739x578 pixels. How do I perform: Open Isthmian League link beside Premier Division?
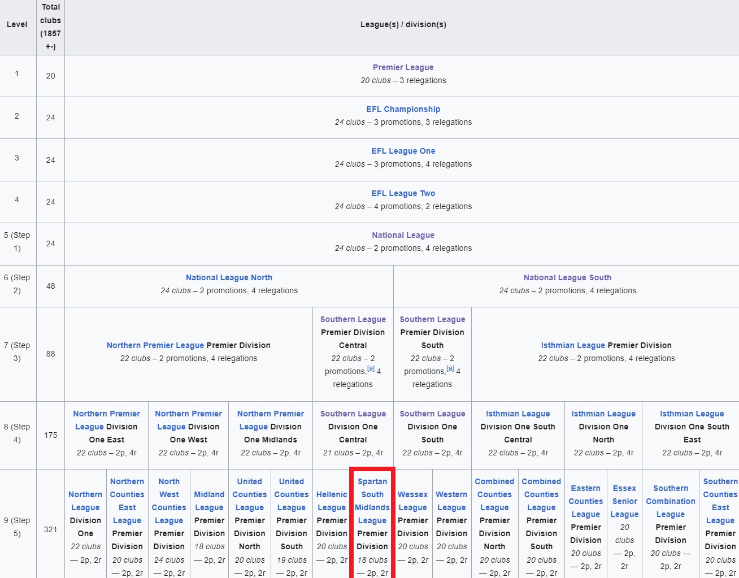pyautogui.click(x=573, y=345)
